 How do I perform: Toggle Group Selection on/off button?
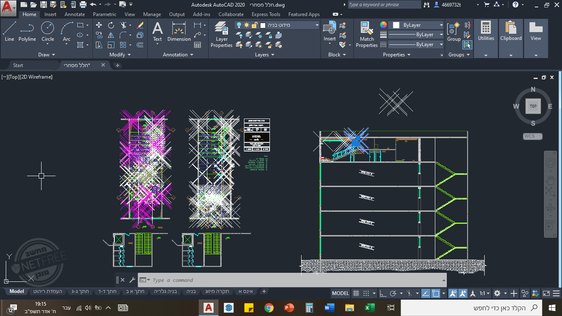click(x=467, y=45)
